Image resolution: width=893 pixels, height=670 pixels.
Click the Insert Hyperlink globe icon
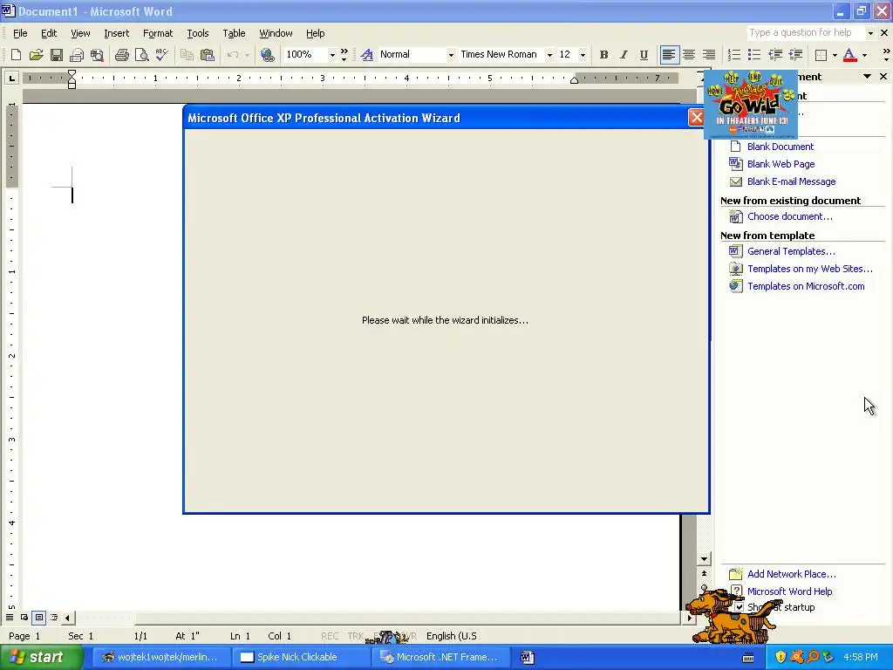point(267,55)
